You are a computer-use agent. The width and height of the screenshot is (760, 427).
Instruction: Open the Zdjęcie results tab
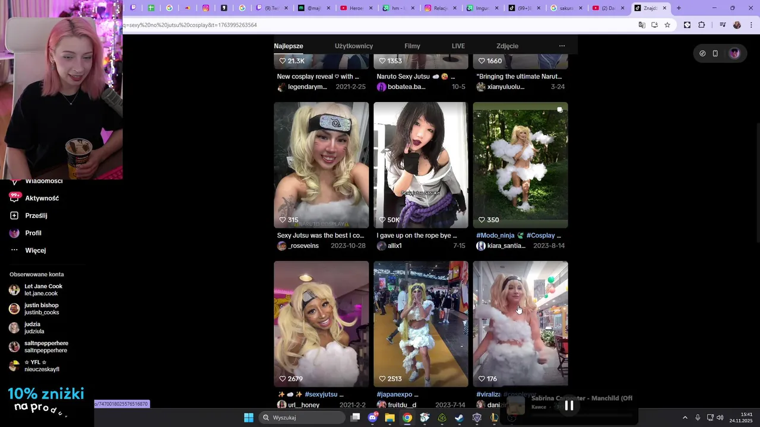507,46
